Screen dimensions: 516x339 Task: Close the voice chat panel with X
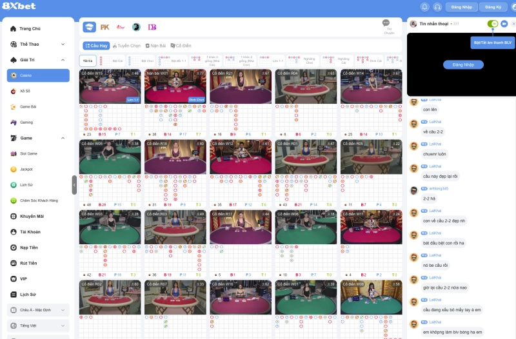tap(513, 24)
